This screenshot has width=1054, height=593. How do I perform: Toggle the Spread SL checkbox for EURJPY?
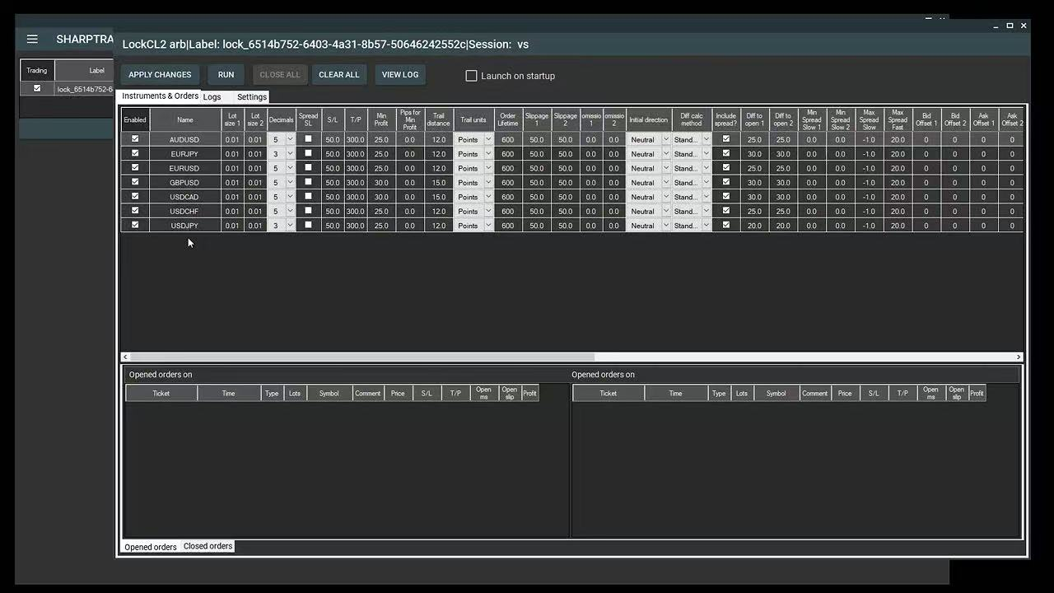308,153
